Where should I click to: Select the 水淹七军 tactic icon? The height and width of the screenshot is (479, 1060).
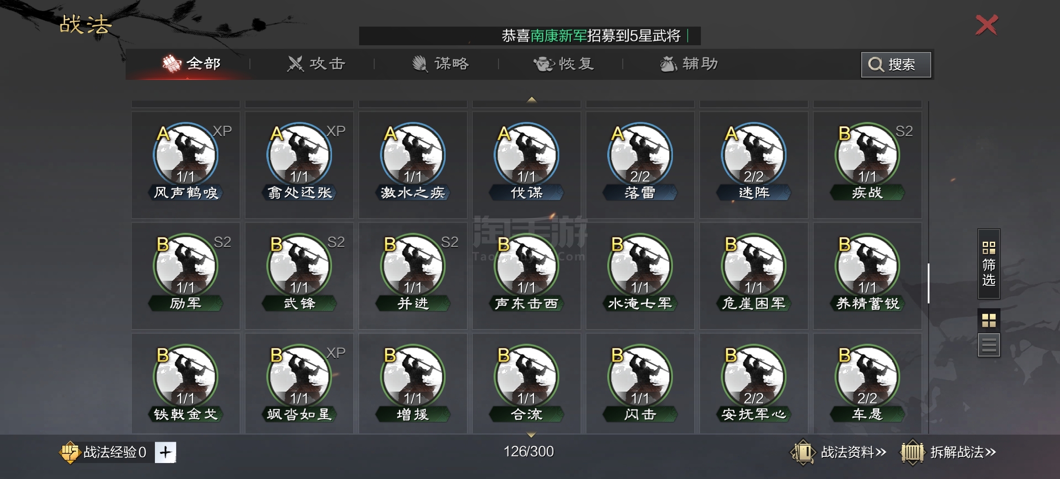[x=640, y=266]
